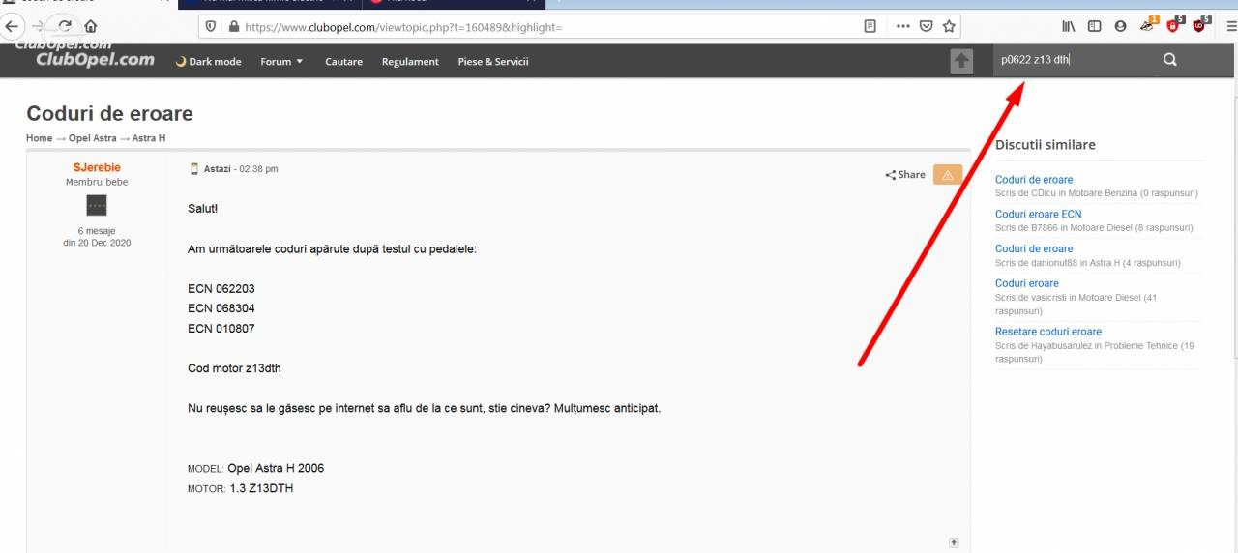Screen dimensions: 1238x553
Task: Open Piese & Servicii menu item
Action: coord(493,62)
